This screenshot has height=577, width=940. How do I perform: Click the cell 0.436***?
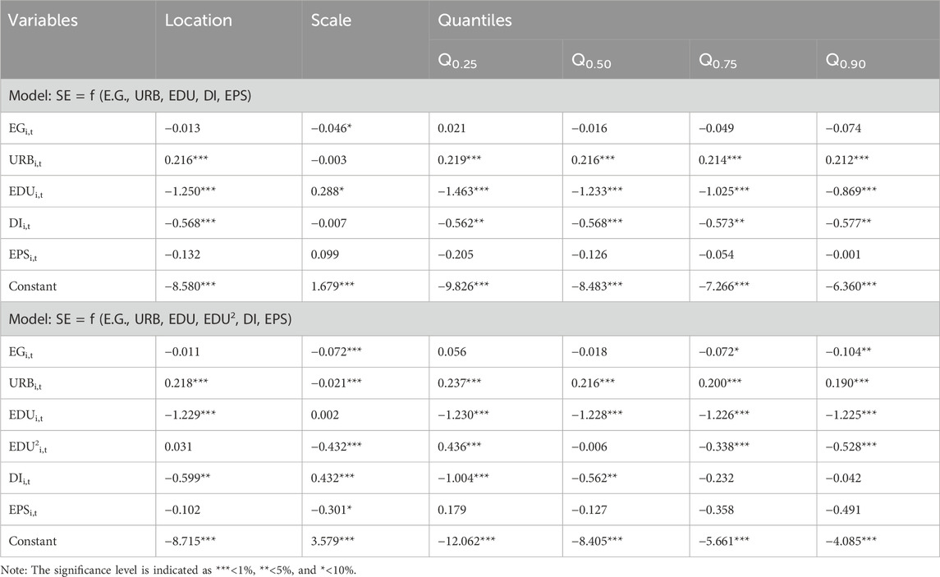click(x=459, y=447)
